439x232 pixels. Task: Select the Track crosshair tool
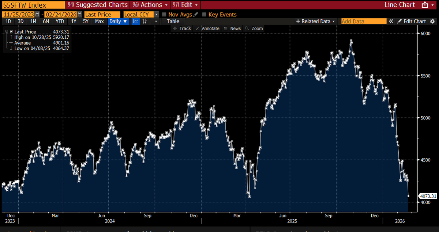click(x=182, y=28)
